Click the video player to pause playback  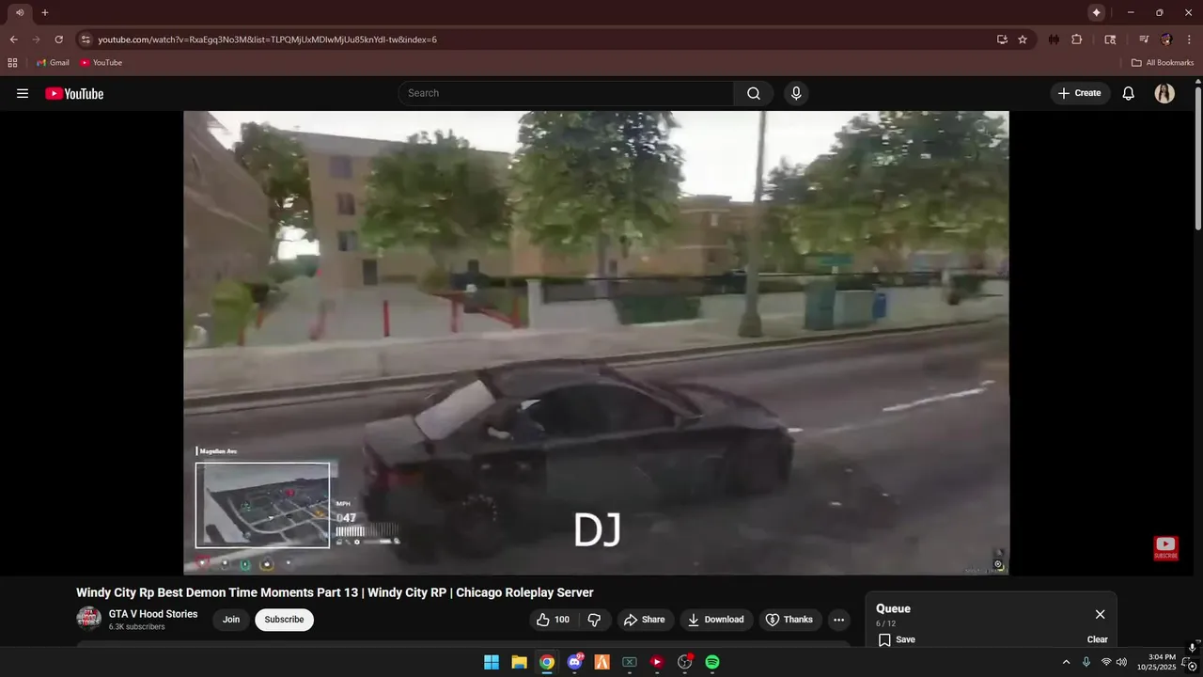tap(596, 342)
